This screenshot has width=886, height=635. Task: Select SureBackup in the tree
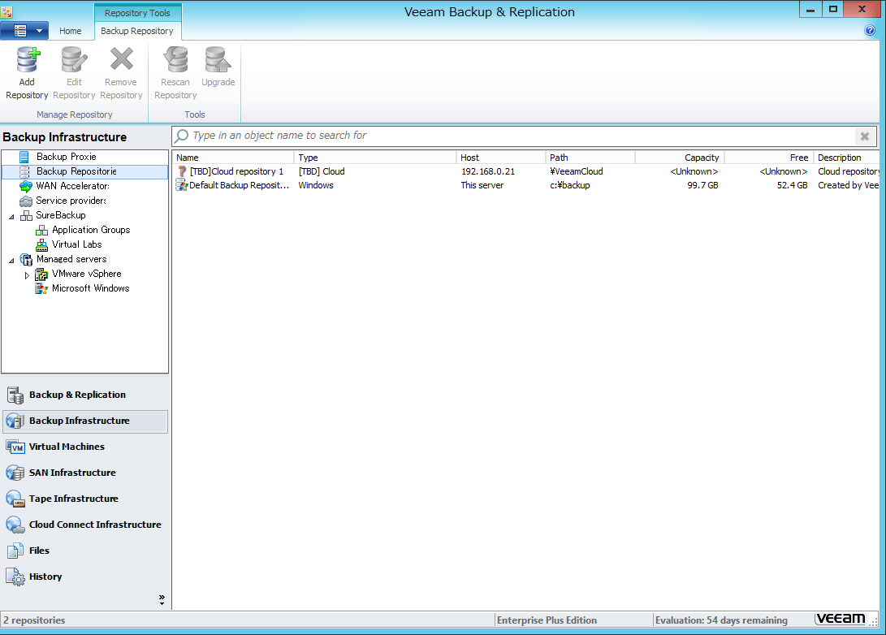tap(60, 215)
